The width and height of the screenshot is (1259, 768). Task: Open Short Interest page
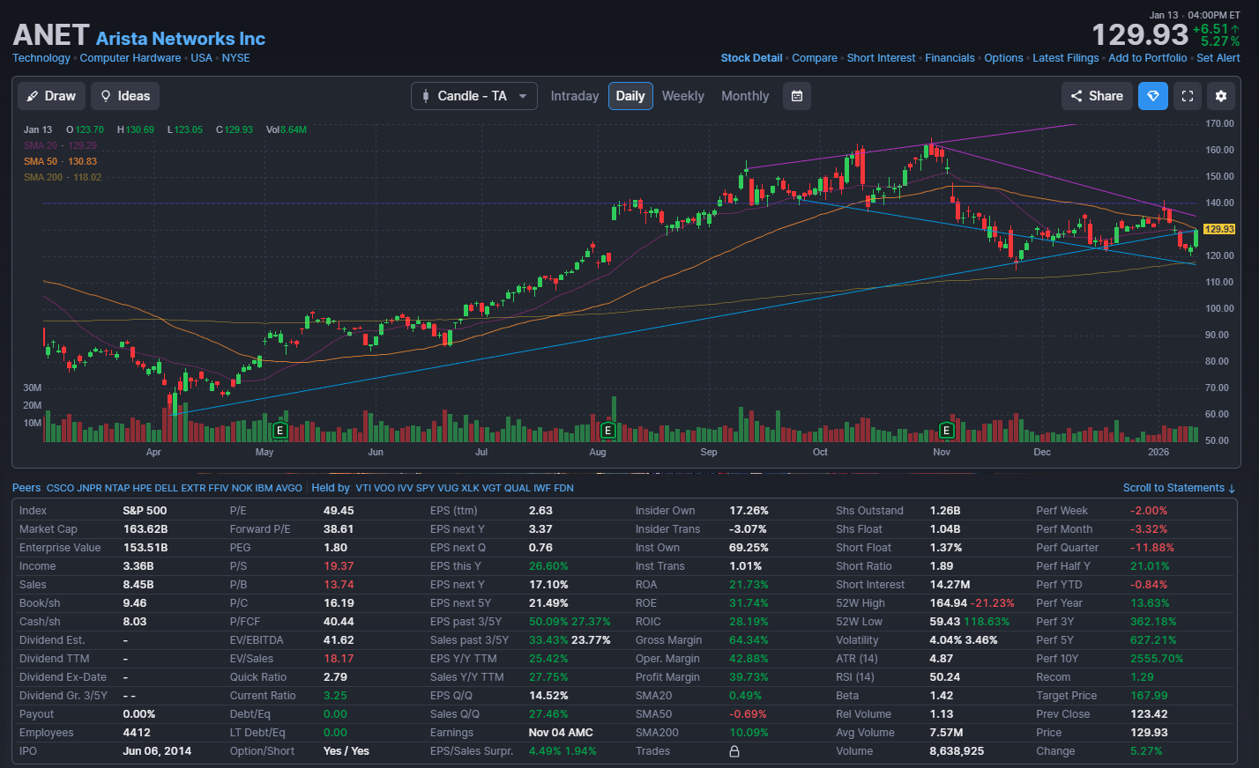881,58
